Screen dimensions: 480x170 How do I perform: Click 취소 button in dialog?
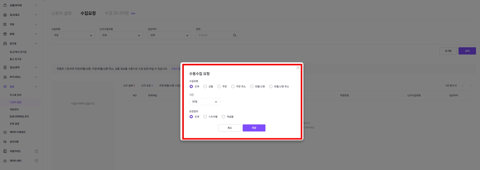230,128
